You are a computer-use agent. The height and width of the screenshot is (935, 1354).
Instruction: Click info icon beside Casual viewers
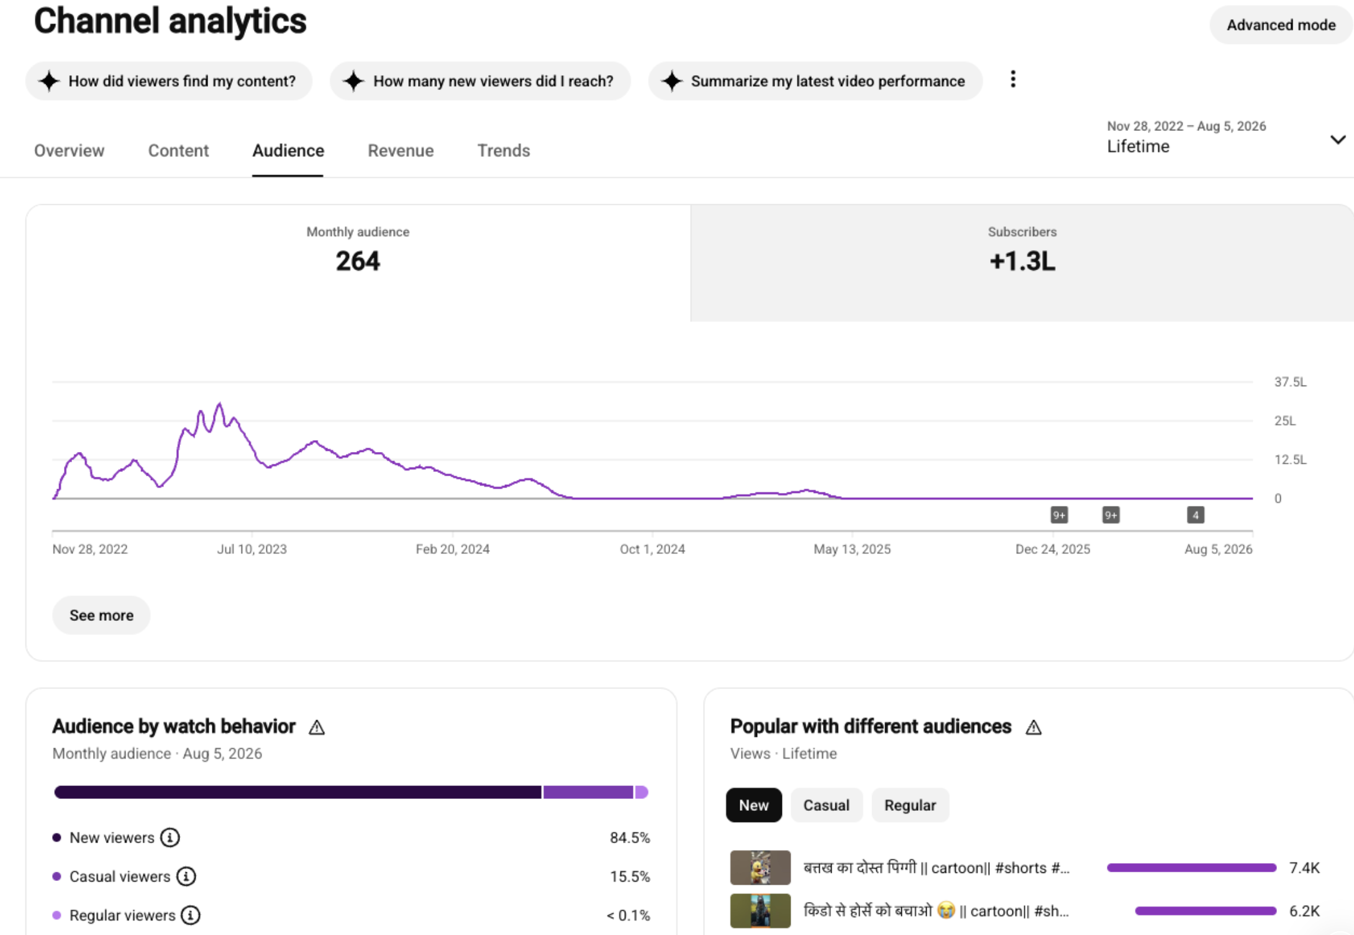(x=186, y=876)
